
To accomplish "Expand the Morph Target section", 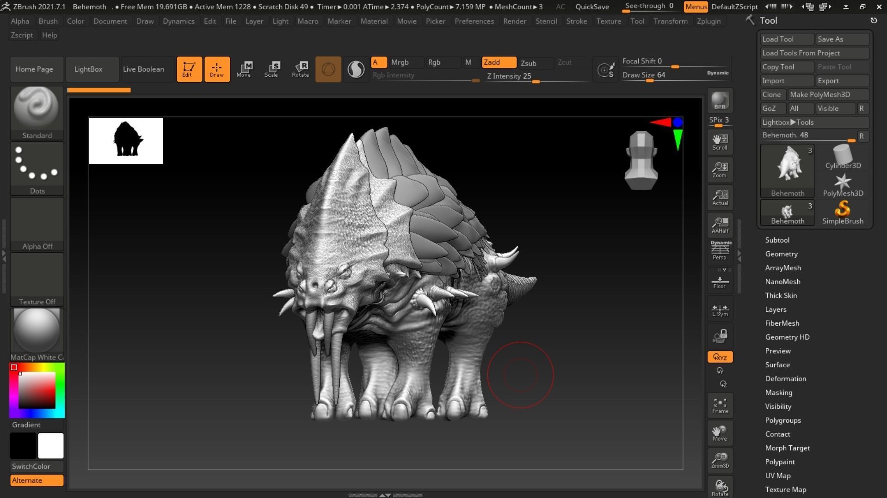I will [x=787, y=448].
